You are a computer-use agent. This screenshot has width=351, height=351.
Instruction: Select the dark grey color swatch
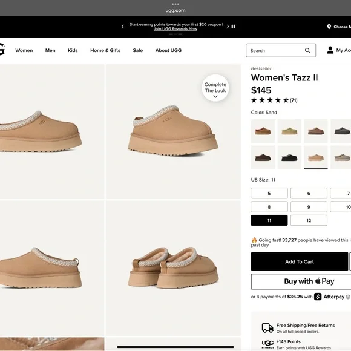pyautogui.click(x=341, y=131)
